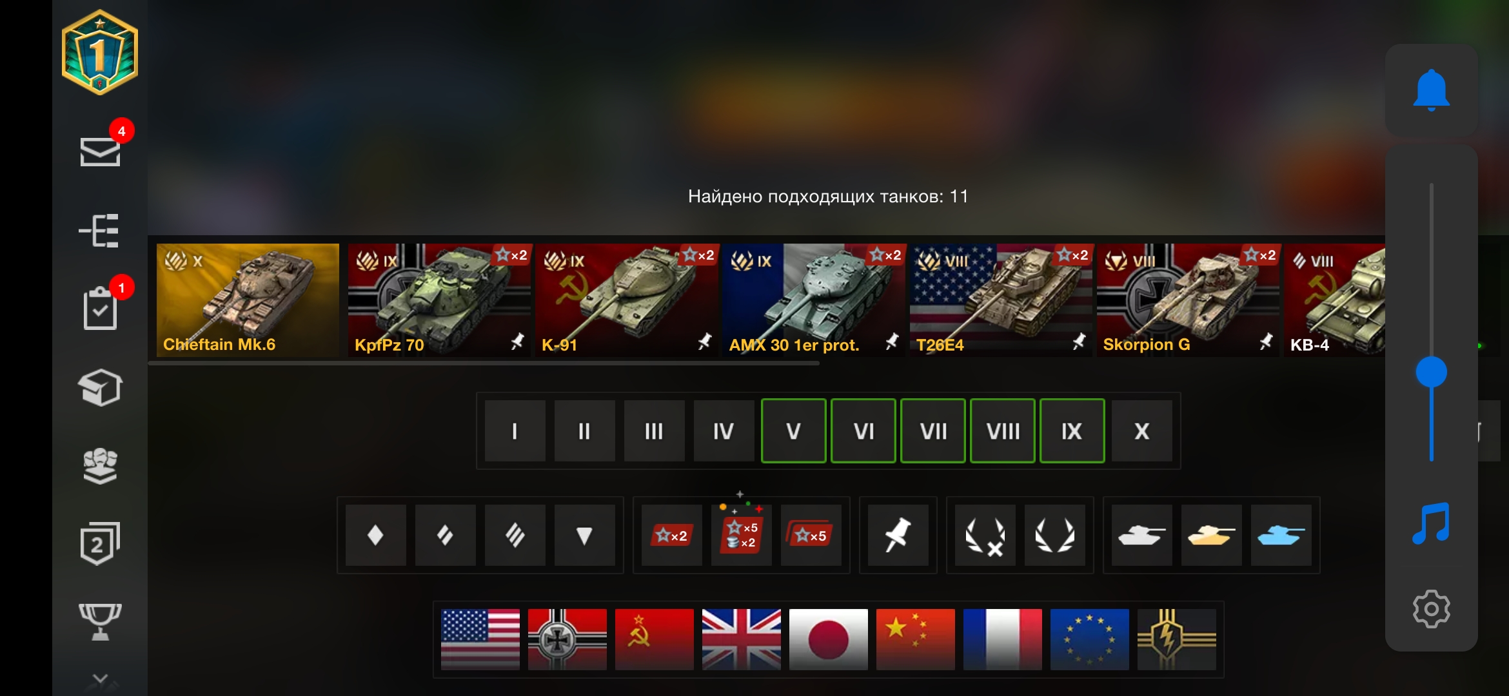Click the music note icon
Image resolution: width=1509 pixels, height=696 pixels.
pyautogui.click(x=1431, y=523)
